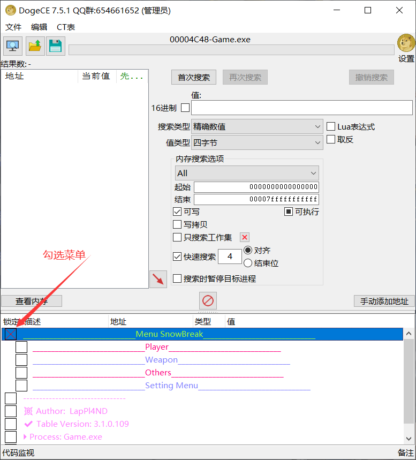The width and height of the screenshot is (416, 460).
Task: Click the open process monitor icon
Action: point(13,46)
